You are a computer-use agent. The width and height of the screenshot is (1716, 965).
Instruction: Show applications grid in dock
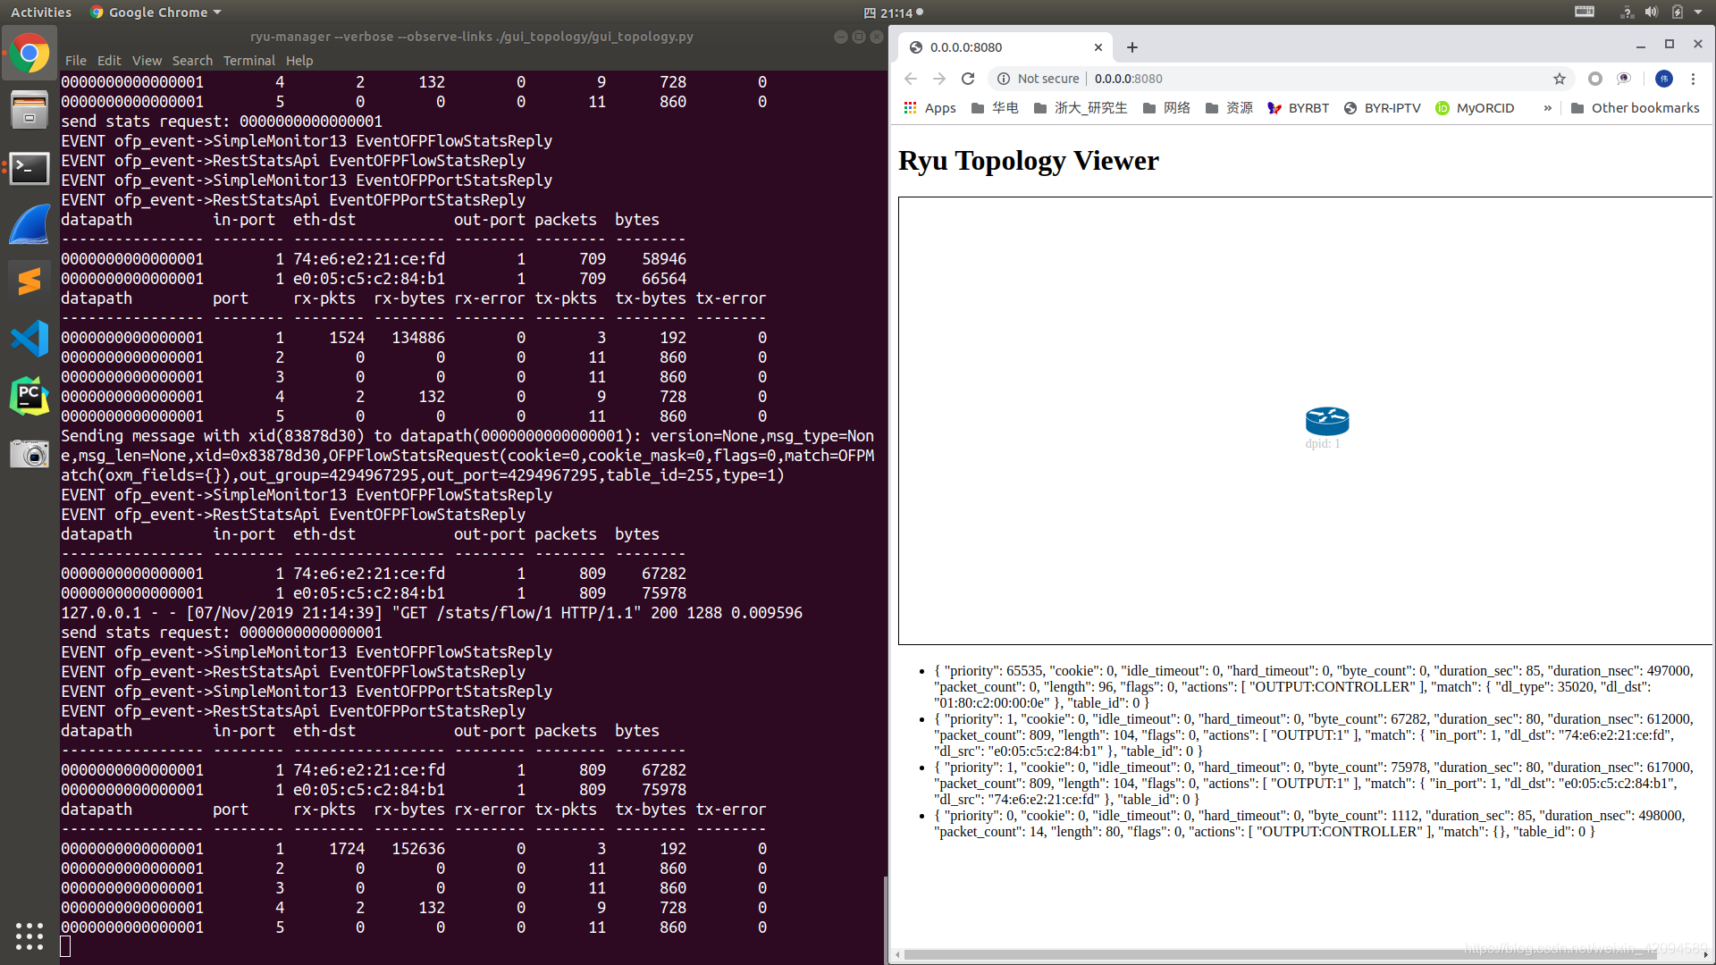29,936
